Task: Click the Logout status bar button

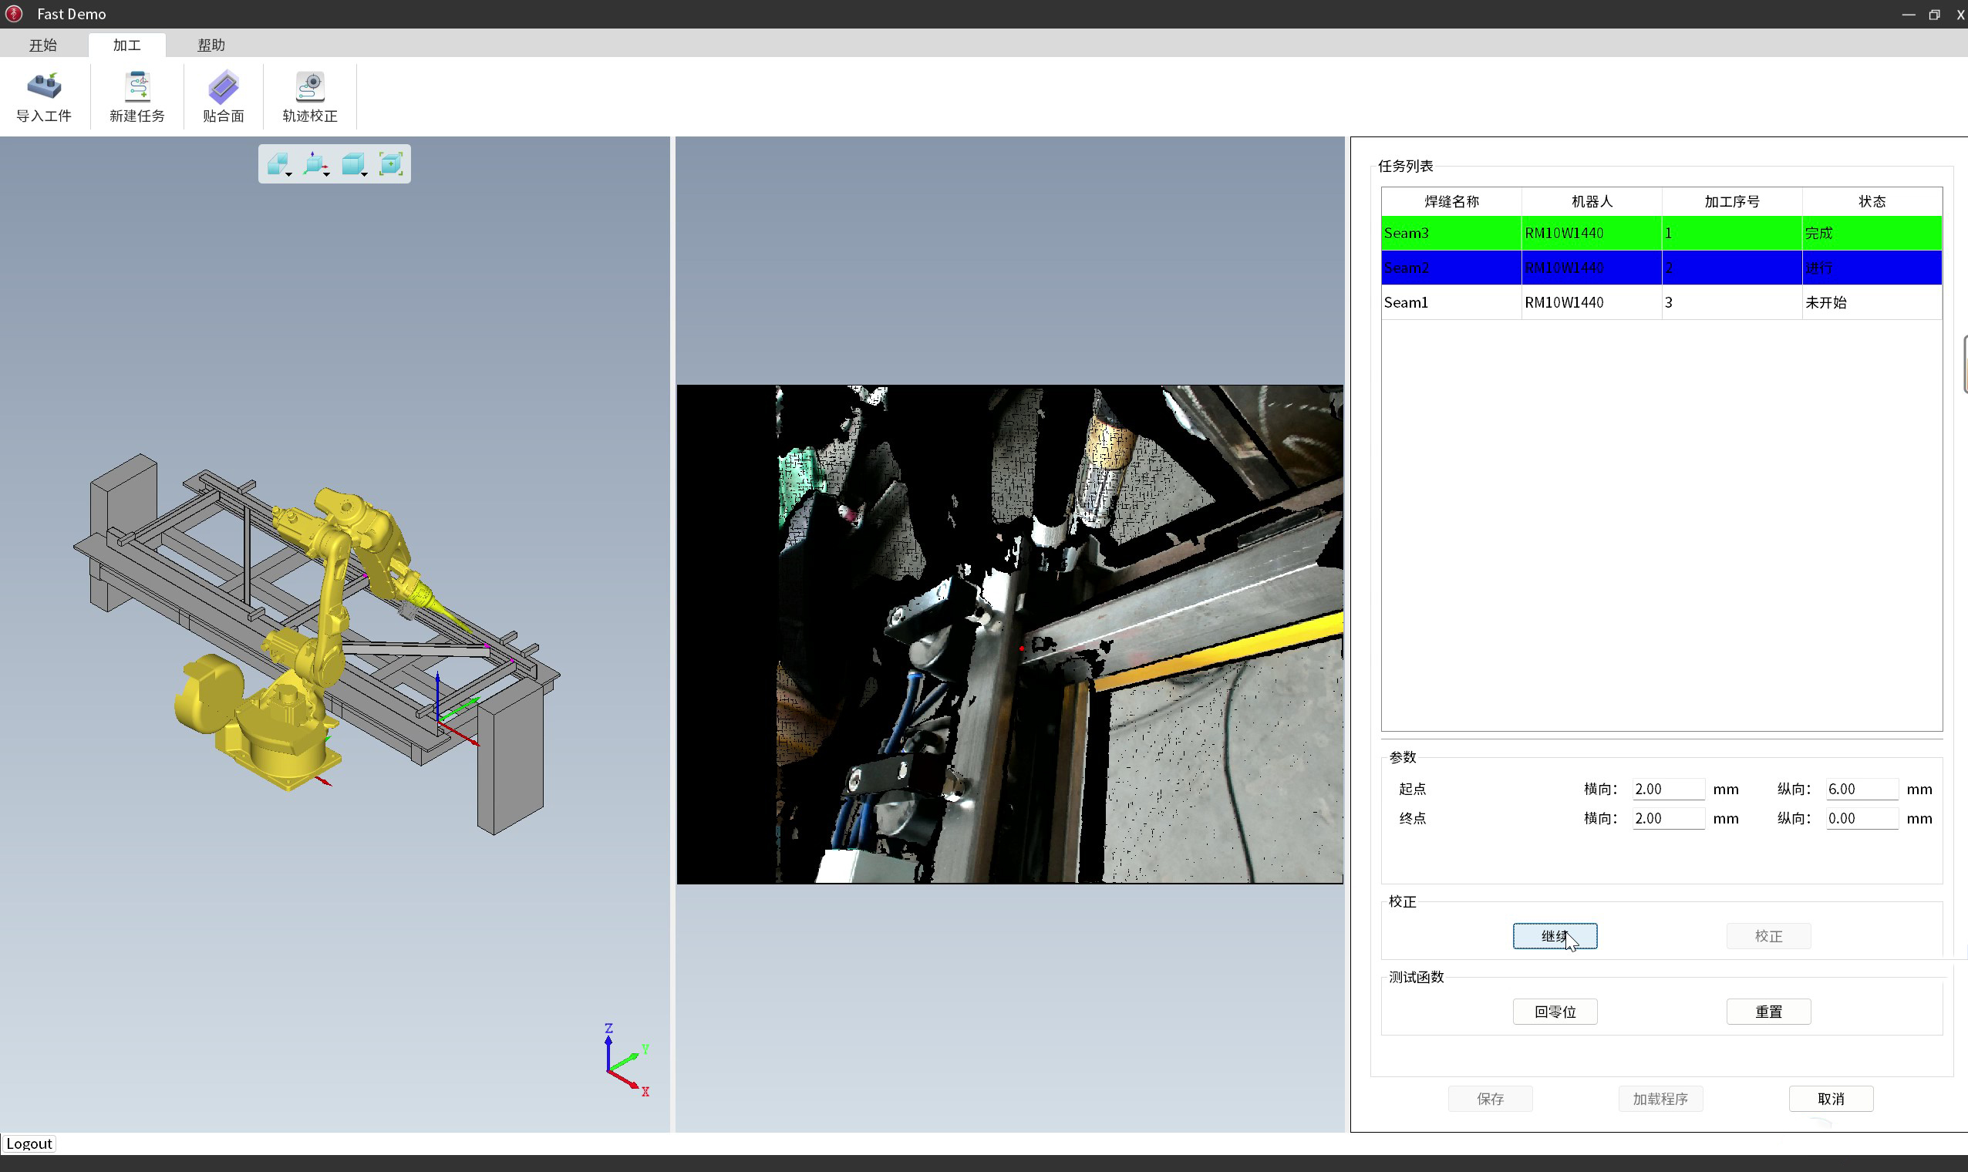Action: [29, 1143]
